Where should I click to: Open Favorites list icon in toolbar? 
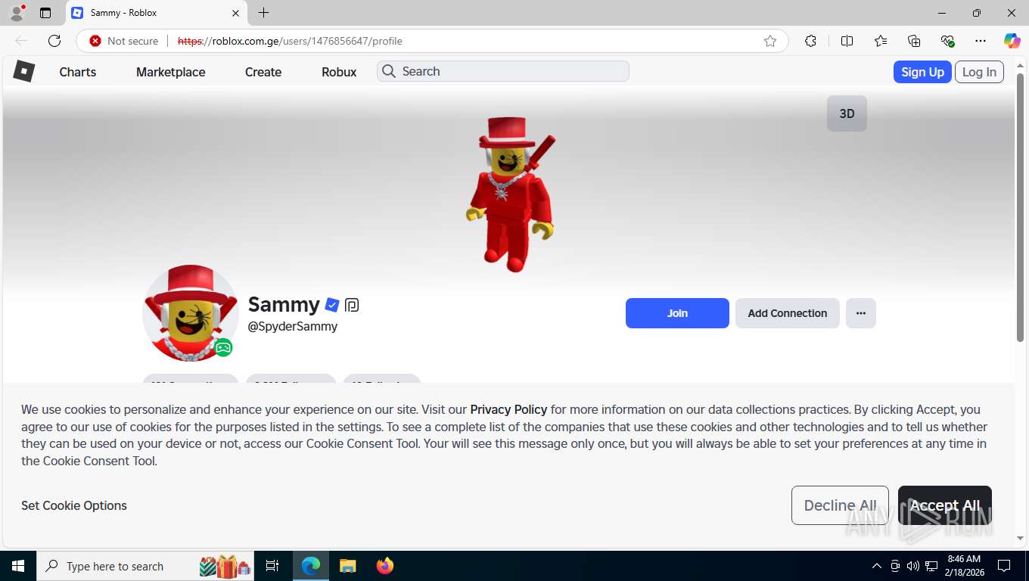[x=881, y=41]
